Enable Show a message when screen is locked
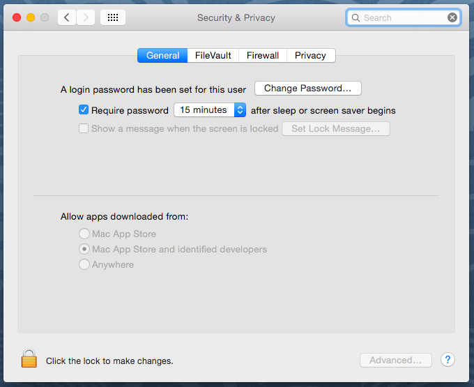474x387 pixels. click(x=84, y=128)
